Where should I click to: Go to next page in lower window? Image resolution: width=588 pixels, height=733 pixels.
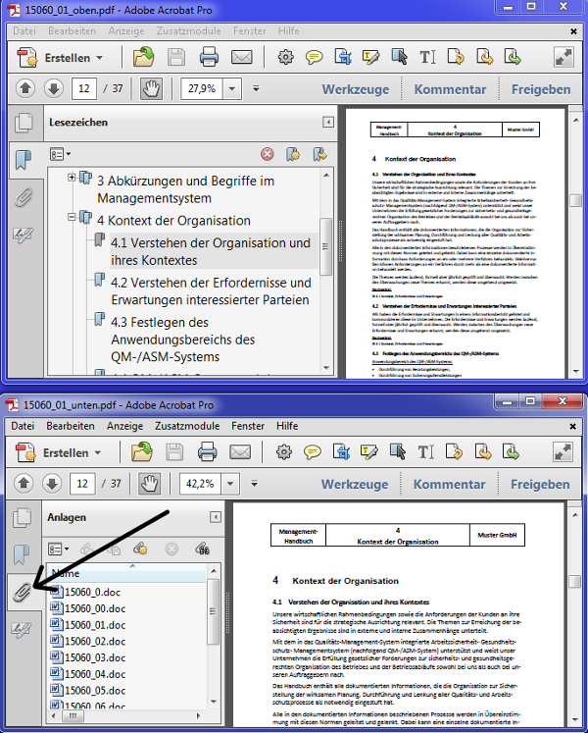50,483
